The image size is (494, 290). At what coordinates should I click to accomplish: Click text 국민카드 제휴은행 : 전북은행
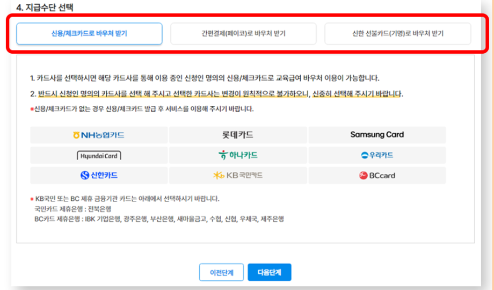pos(73,209)
